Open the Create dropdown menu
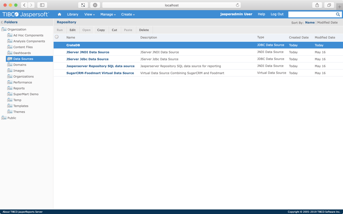This screenshot has height=214, width=343. [128, 15]
